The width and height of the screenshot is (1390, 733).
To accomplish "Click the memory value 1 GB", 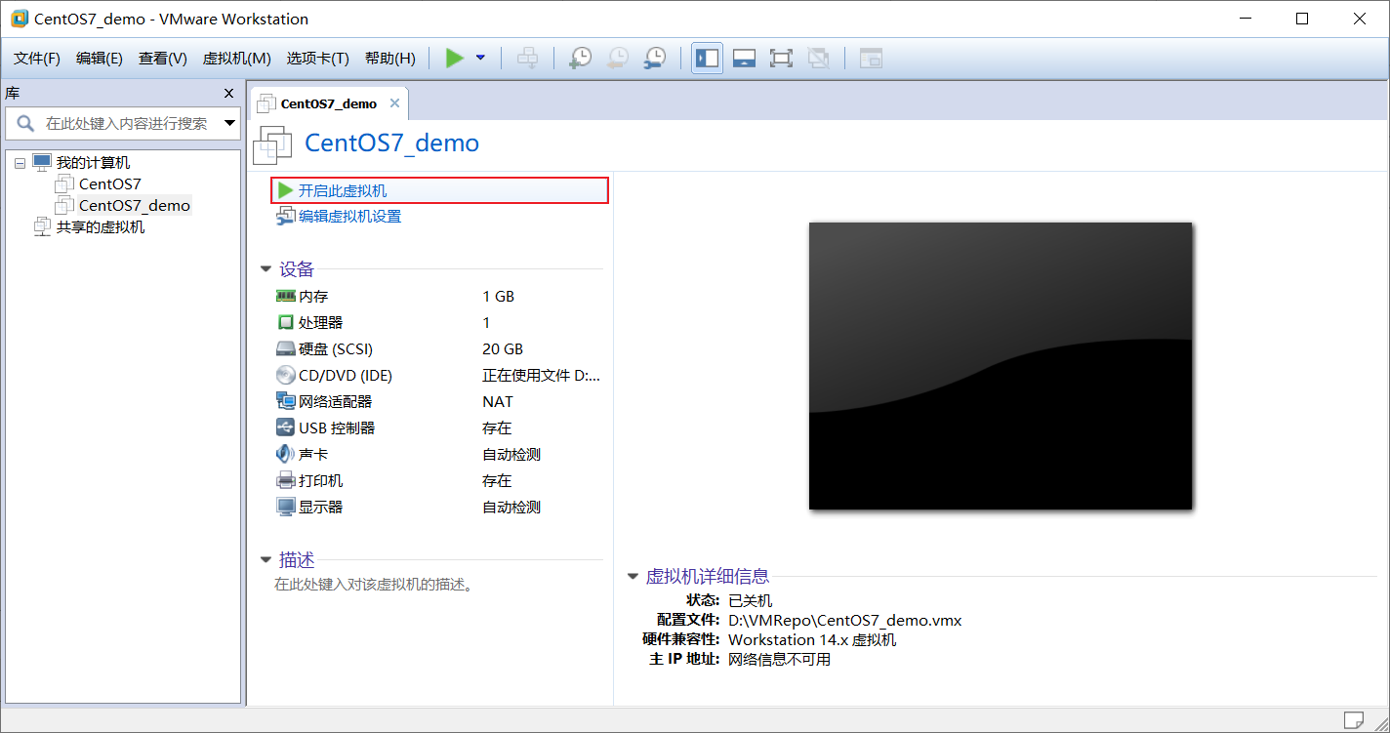I will pyautogui.click(x=498, y=296).
